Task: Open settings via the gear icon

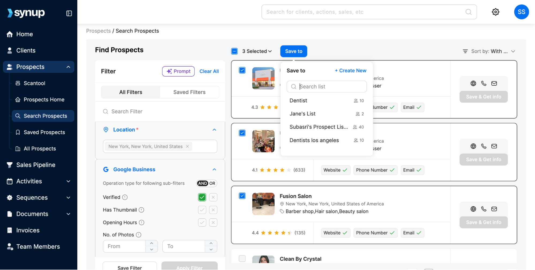Action: click(495, 12)
